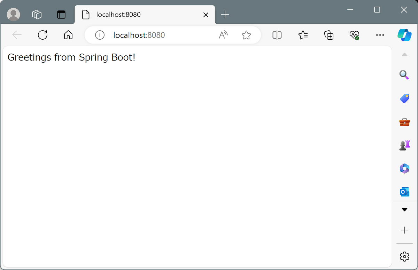Select the search icon in the sidebar

click(404, 75)
